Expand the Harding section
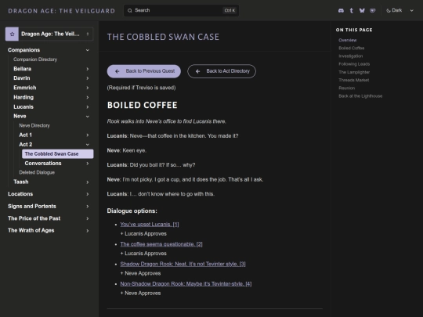 pyautogui.click(x=51, y=97)
